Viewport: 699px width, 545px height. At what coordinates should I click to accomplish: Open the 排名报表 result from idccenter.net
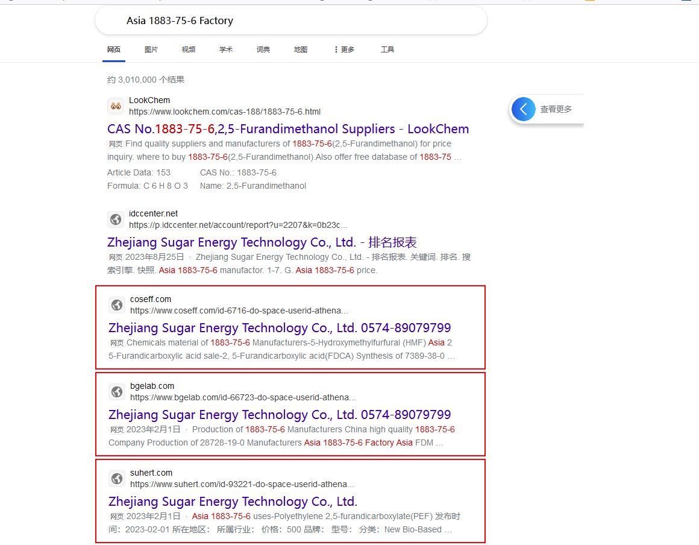coord(262,242)
